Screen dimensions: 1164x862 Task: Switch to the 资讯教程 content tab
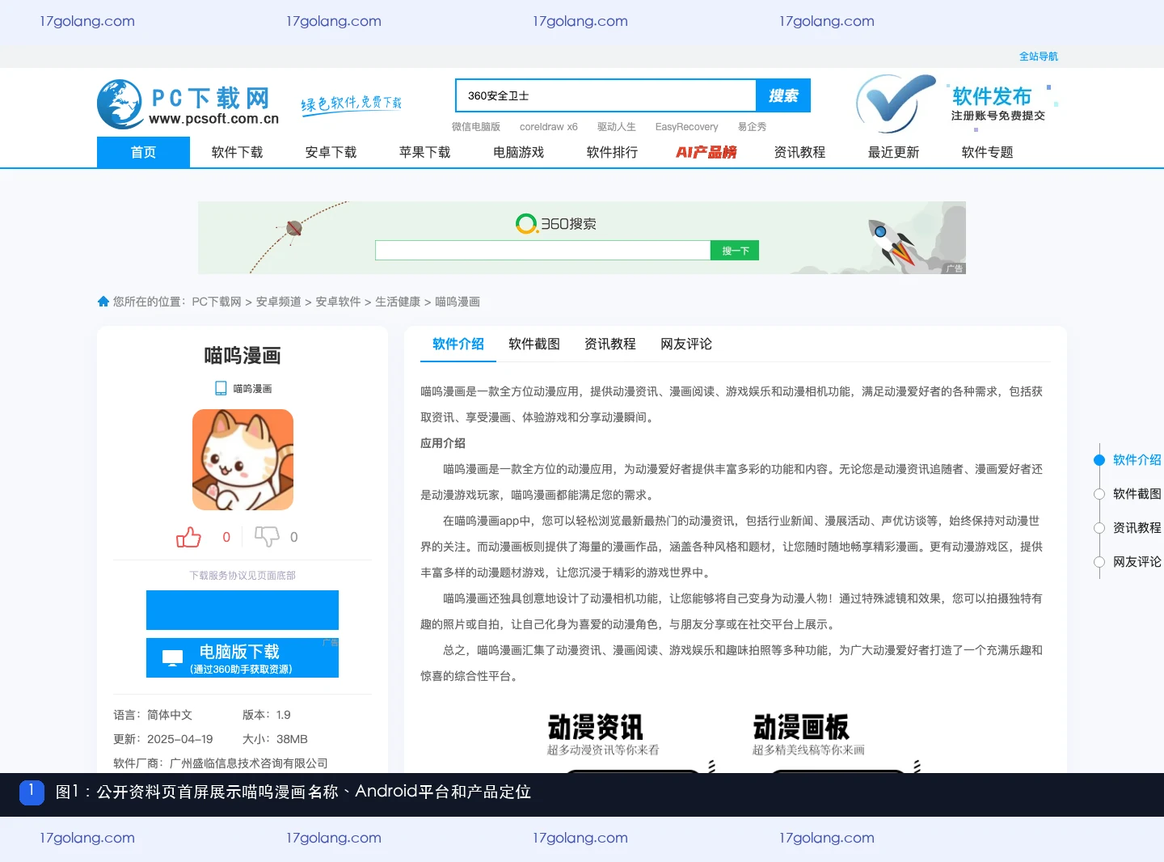610,344
